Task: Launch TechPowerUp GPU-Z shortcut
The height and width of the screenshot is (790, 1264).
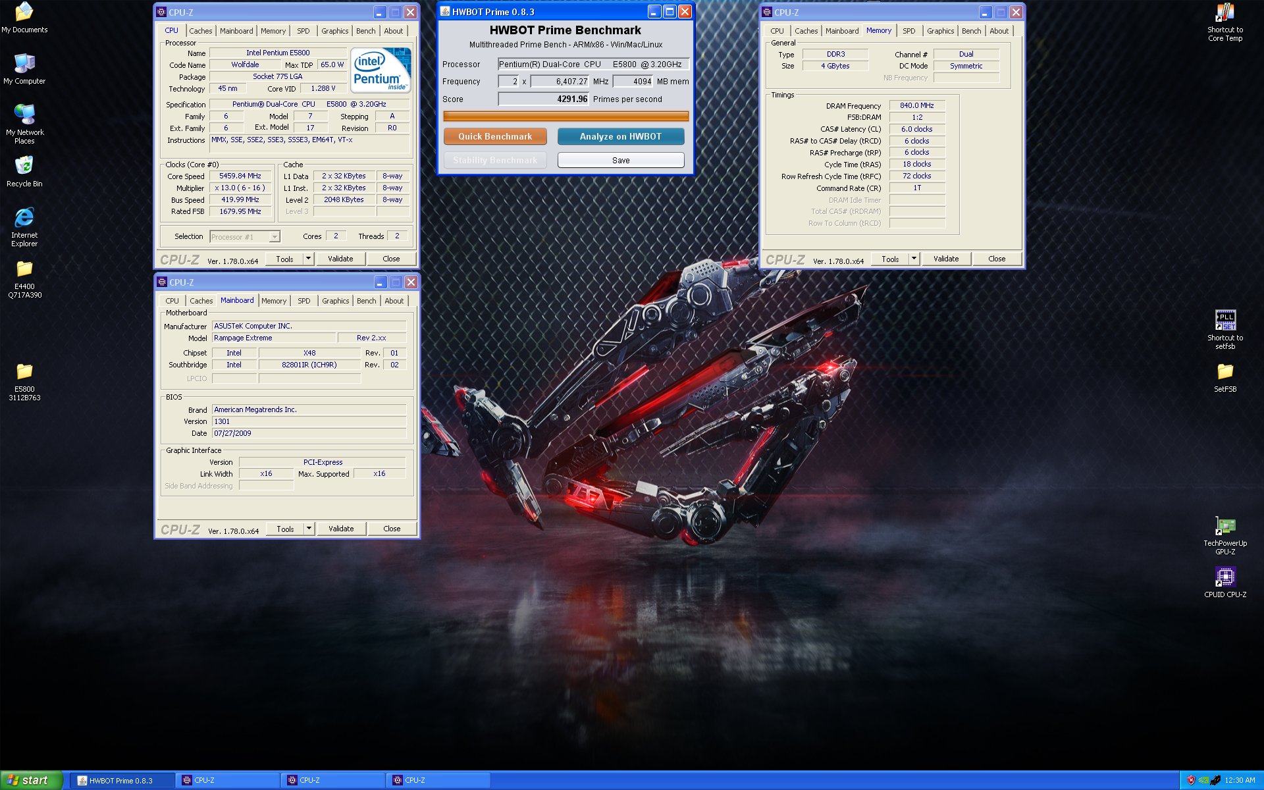Action: point(1225,536)
